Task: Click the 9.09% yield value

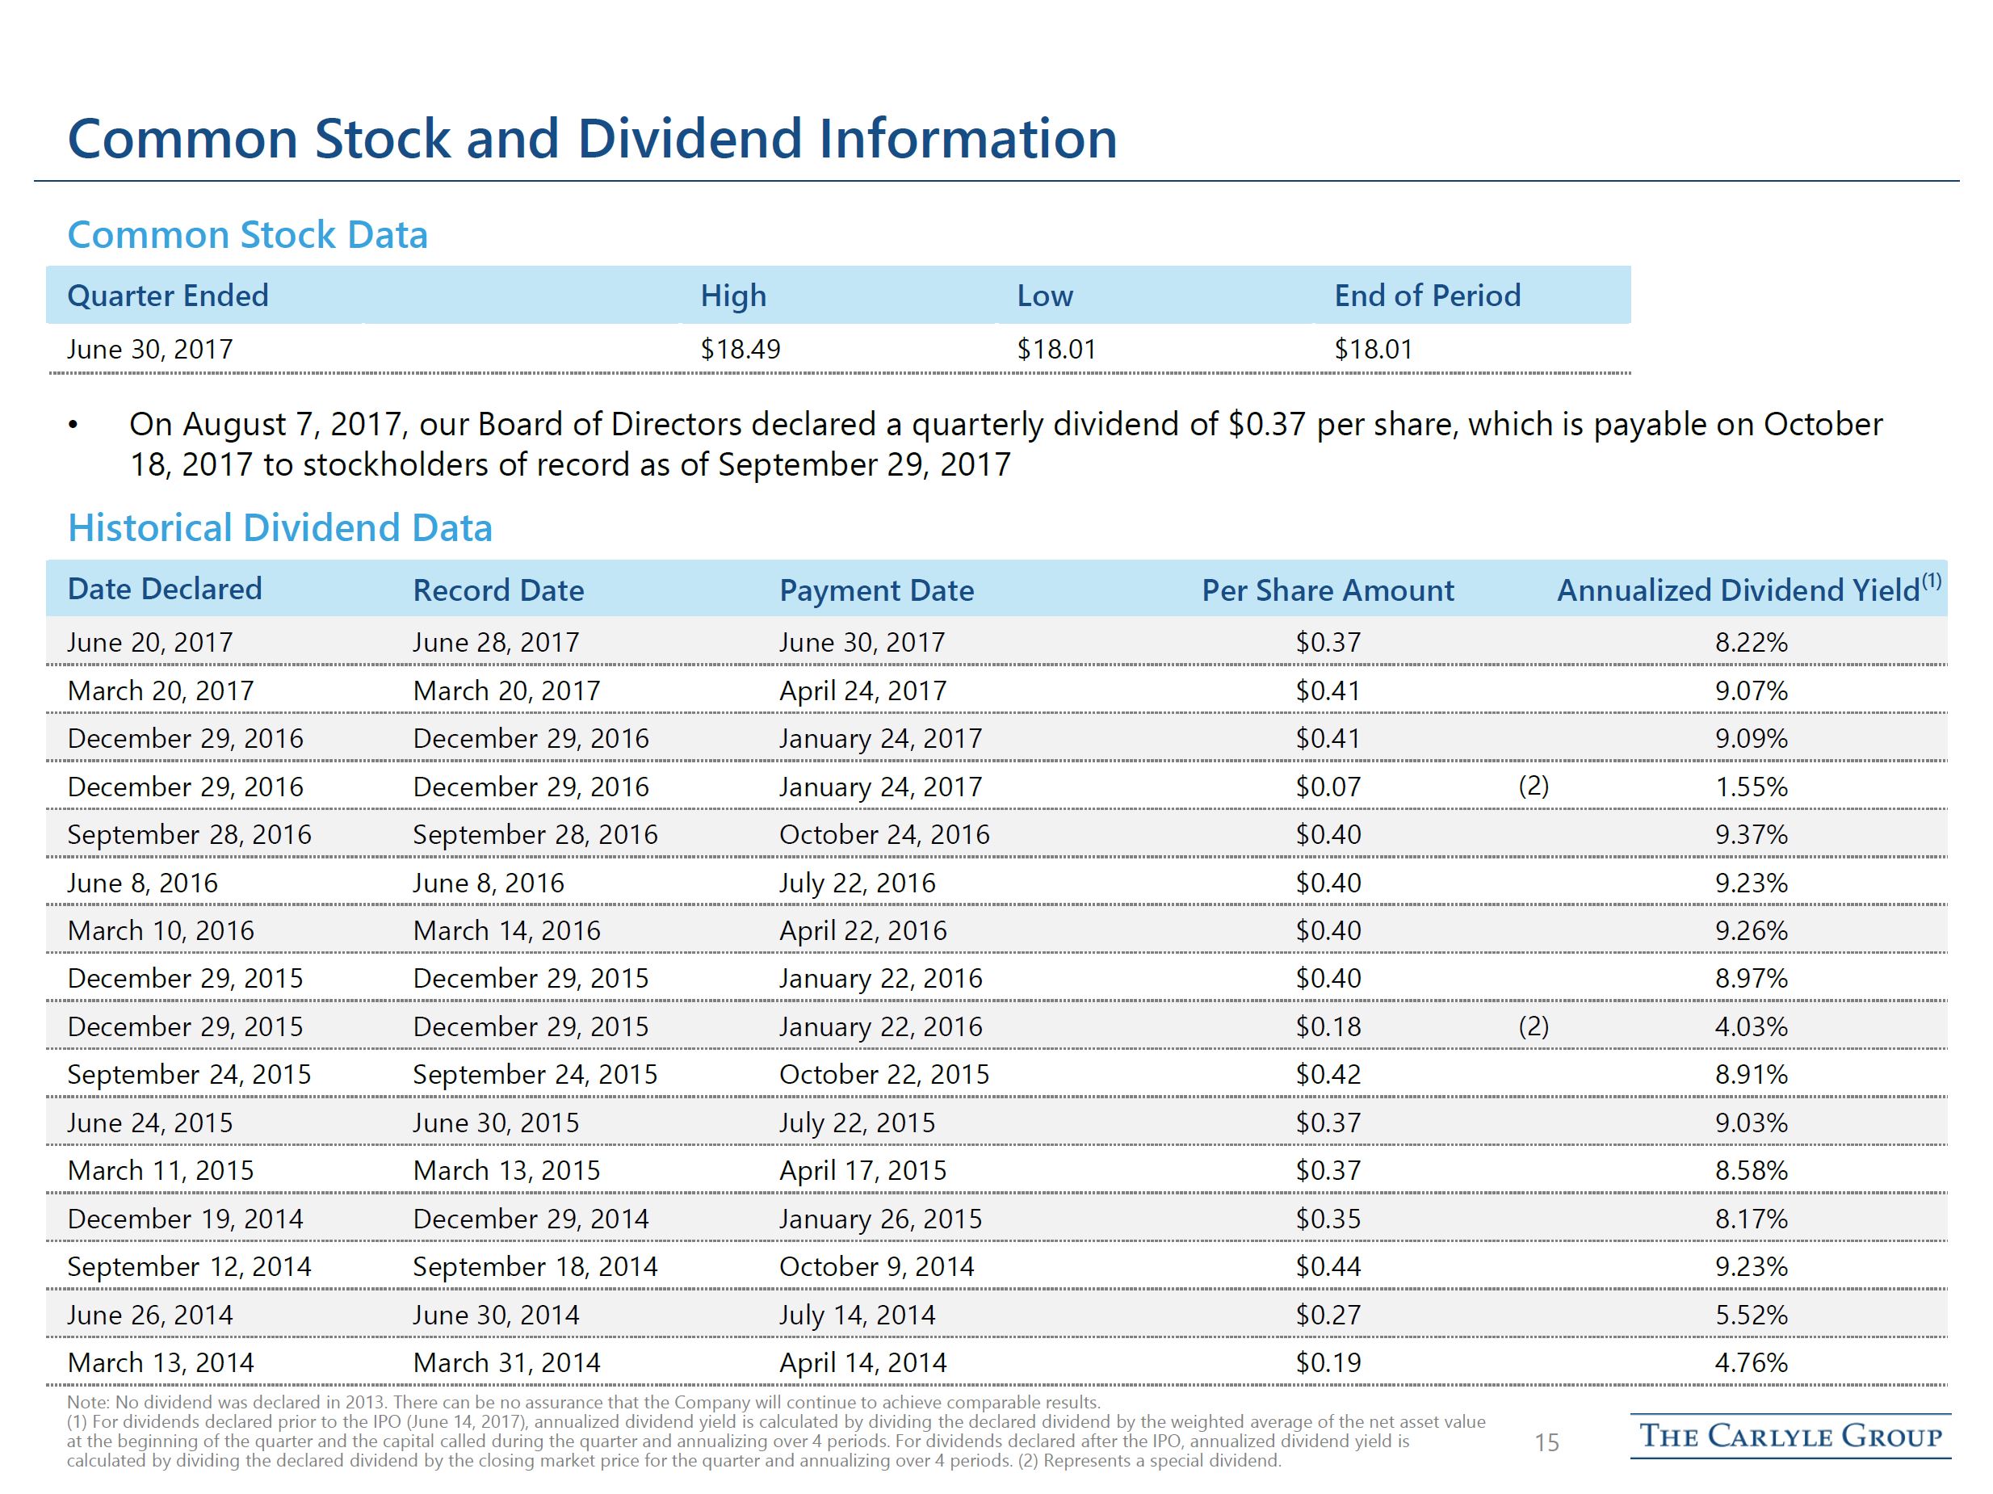Action: coord(1751,739)
